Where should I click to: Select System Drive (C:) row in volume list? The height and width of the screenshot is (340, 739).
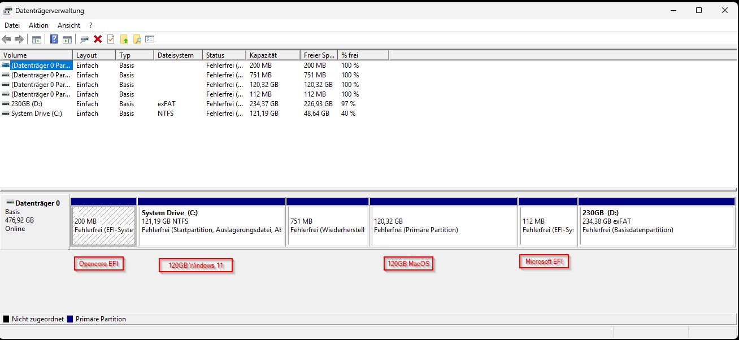36,114
